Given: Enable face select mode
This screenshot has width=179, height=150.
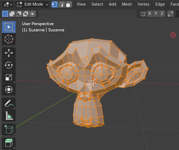Looking at the screenshot, I should point(69,5).
